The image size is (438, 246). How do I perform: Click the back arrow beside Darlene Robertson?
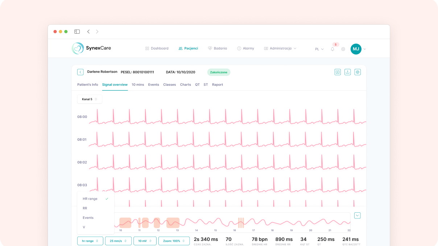(80, 72)
